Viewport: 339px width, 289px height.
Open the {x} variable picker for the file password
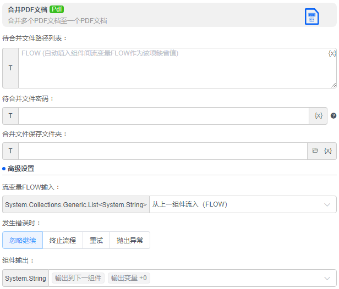(x=318, y=116)
